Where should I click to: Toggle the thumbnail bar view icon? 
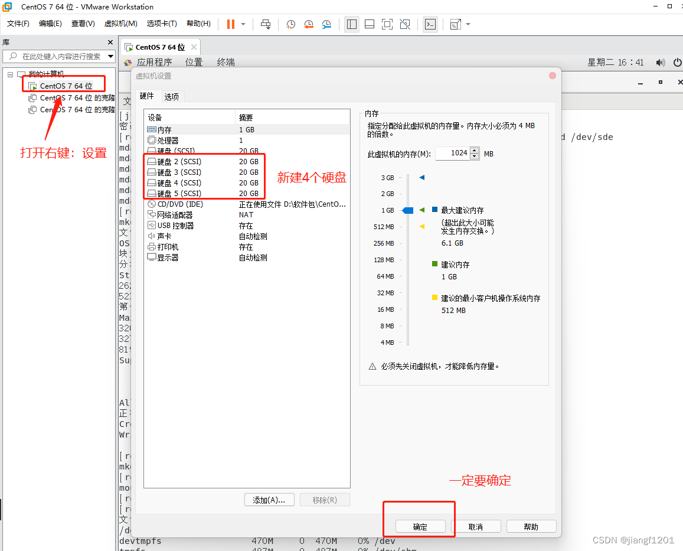tap(370, 24)
